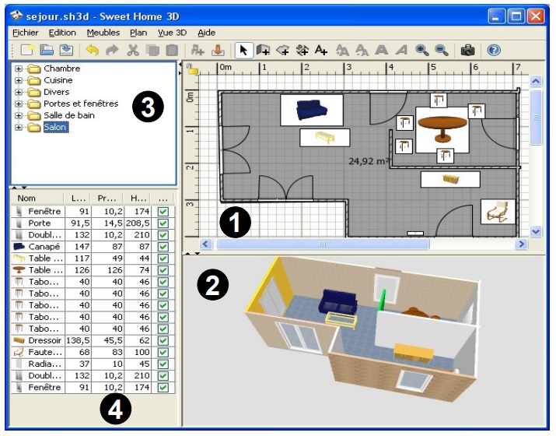Increase text size icon
556x436 pixels.
[342, 50]
